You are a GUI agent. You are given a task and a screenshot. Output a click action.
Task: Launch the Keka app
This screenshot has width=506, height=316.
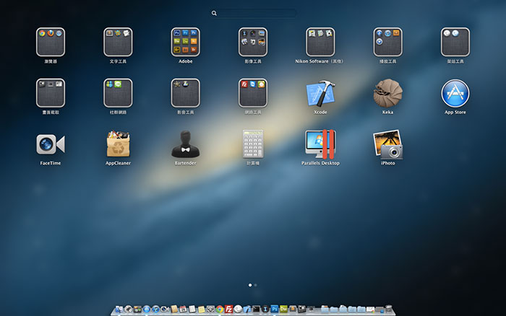tap(387, 93)
